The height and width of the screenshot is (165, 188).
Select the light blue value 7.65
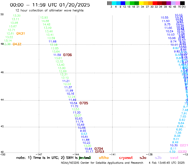pos(183,117)
